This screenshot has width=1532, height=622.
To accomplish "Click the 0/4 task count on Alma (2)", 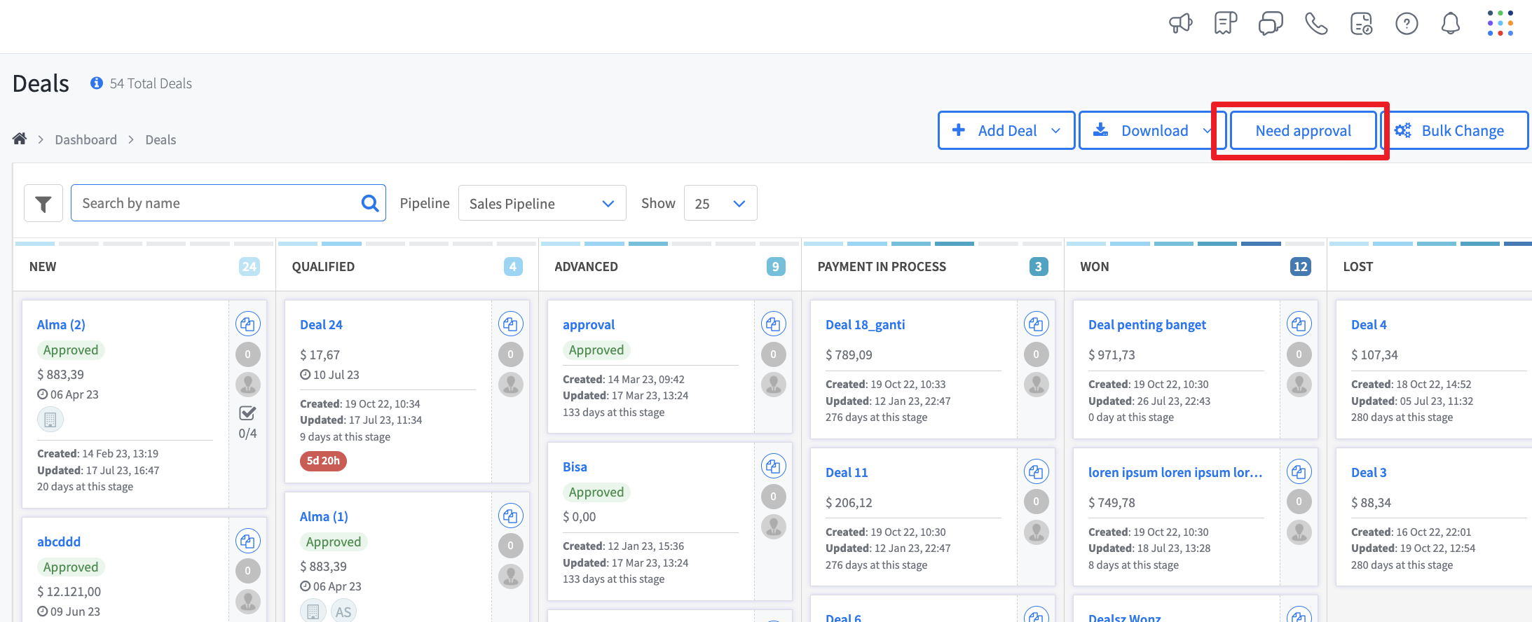I will point(247,434).
